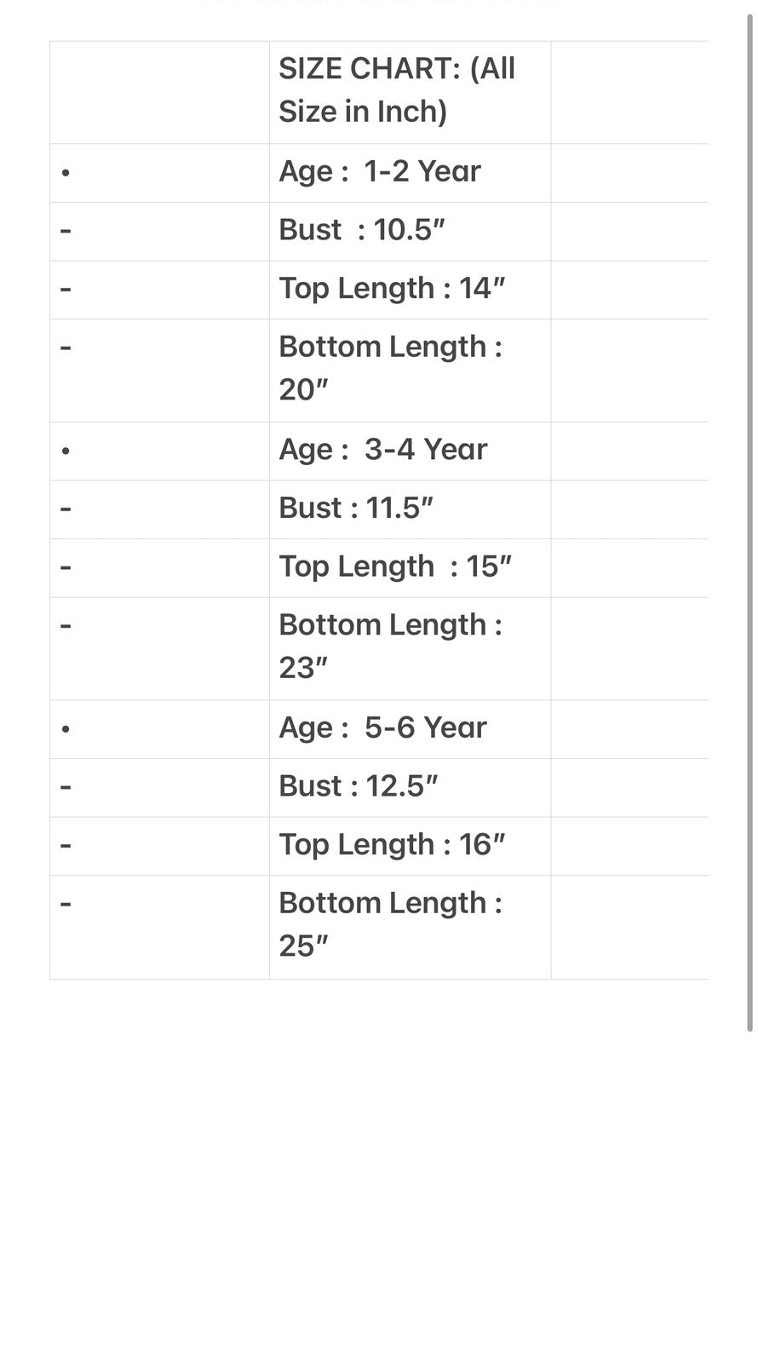Image resolution: width=758 pixels, height=1363 pixels.
Task: Click the Bust : 10.5″ measurement
Action: [362, 230]
